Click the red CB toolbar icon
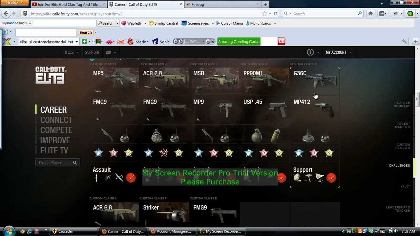This screenshot has width=420, height=236. pos(282,41)
